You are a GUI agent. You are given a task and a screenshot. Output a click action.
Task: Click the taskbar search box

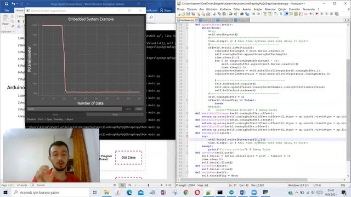coord(50,192)
